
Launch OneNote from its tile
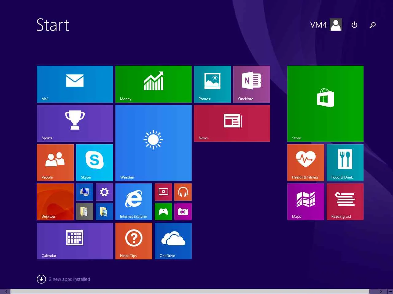pos(252,84)
